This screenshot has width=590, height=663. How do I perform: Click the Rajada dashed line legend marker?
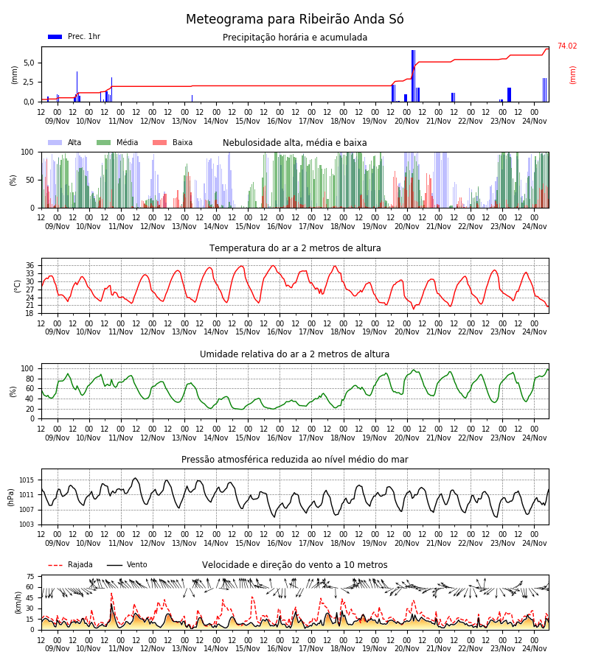tap(55, 565)
